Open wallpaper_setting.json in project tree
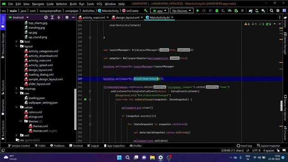 click(41, 103)
